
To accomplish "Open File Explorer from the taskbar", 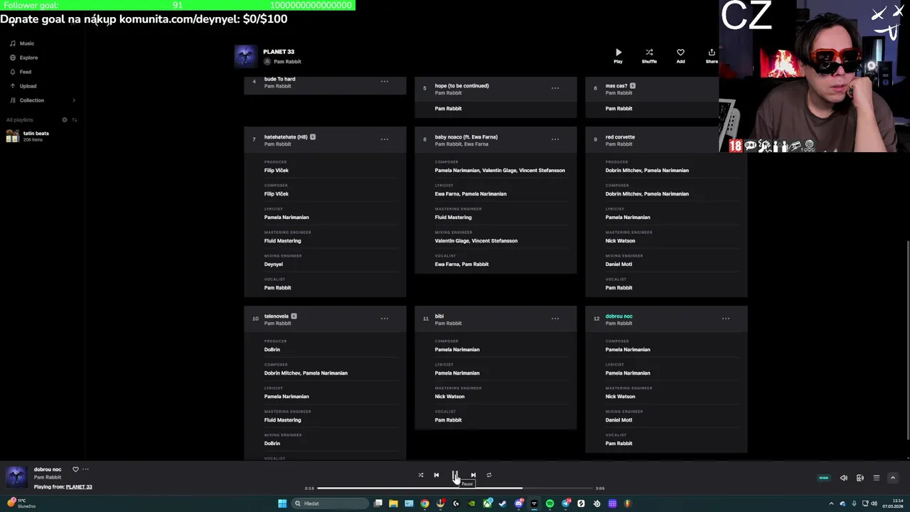I will 393,503.
